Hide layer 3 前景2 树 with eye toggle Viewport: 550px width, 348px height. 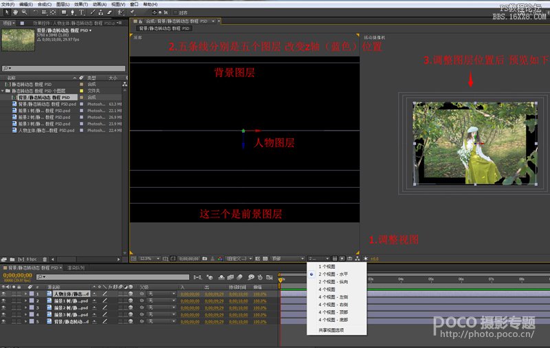click(3, 307)
